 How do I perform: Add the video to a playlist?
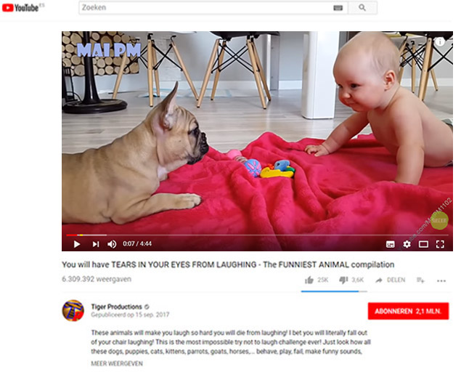coord(420,280)
